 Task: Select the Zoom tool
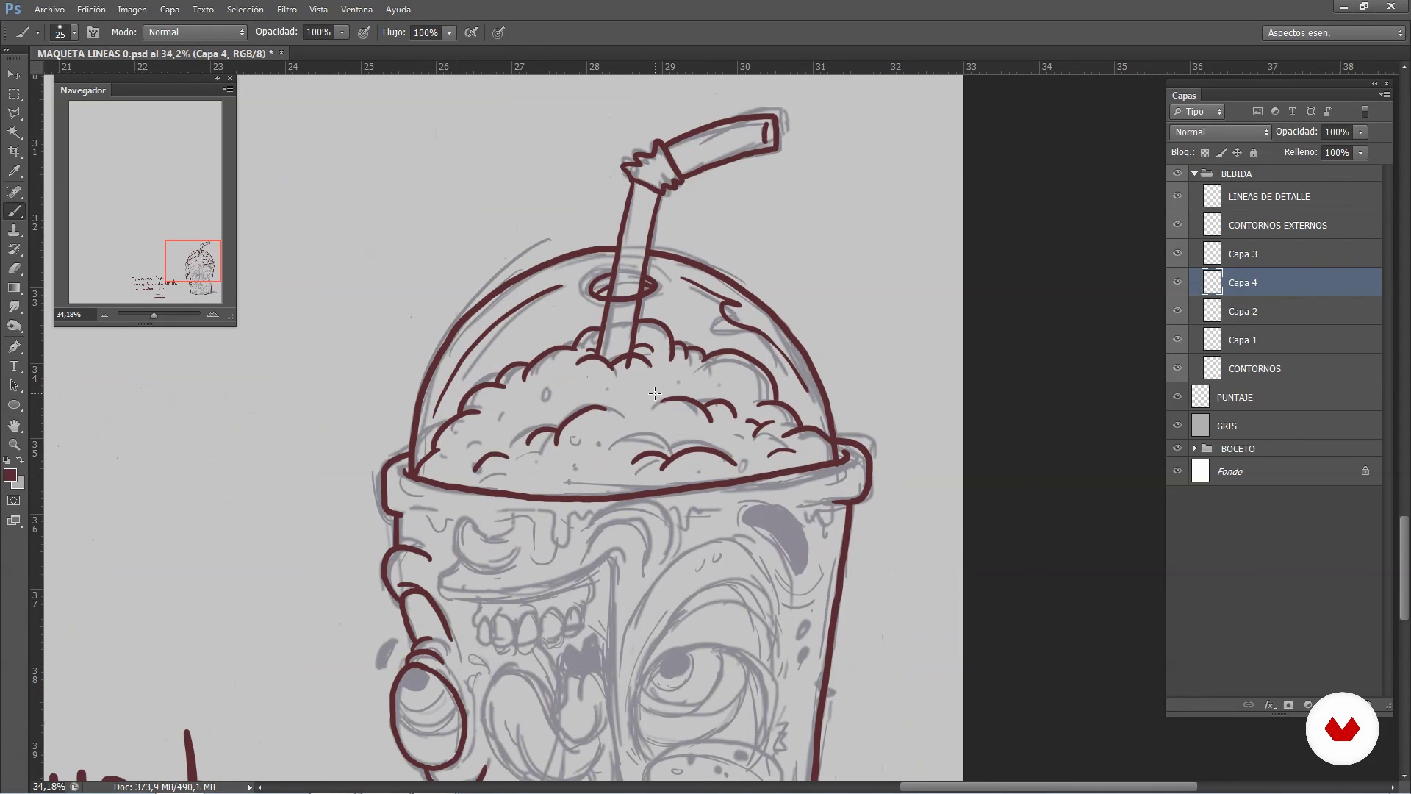click(x=14, y=445)
